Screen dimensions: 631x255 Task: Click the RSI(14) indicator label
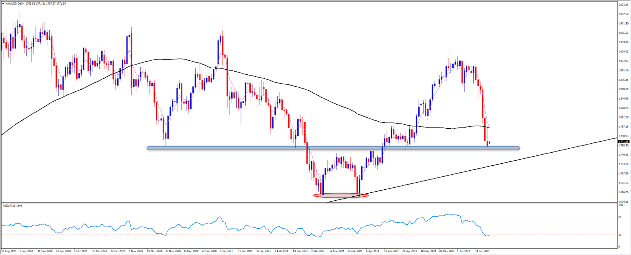12,205
